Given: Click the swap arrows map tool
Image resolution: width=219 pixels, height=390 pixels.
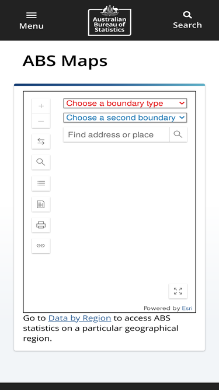Looking at the screenshot, I should pyautogui.click(x=41, y=141).
